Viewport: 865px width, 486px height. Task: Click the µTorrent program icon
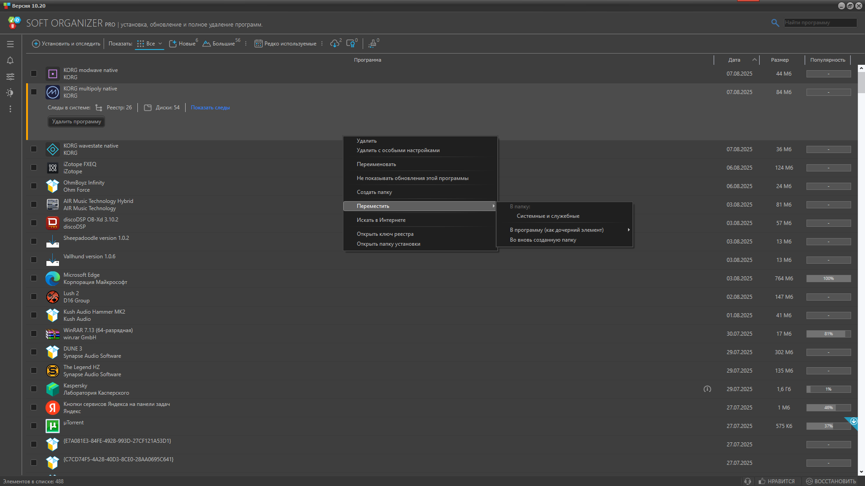click(x=53, y=426)
